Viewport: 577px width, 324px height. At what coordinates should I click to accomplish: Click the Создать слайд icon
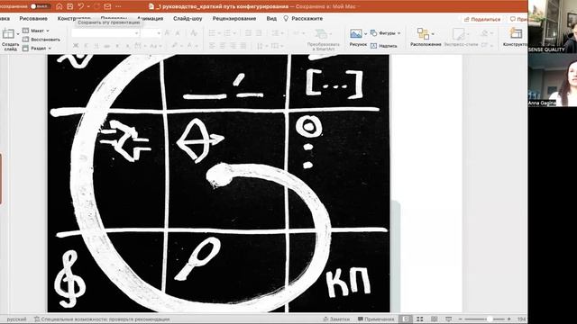(8, 34)
